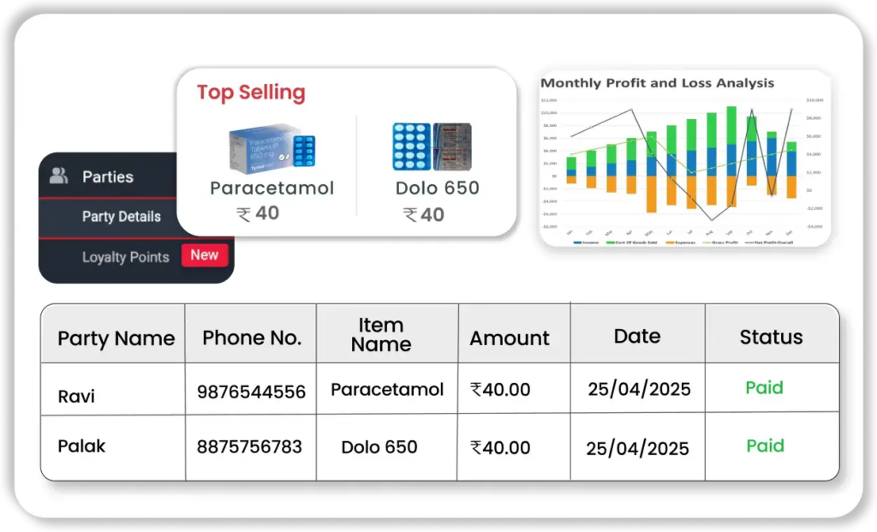Click the rupee symbol under Dolo 650
The image size is (877, 532).
[x=410, y=215]
